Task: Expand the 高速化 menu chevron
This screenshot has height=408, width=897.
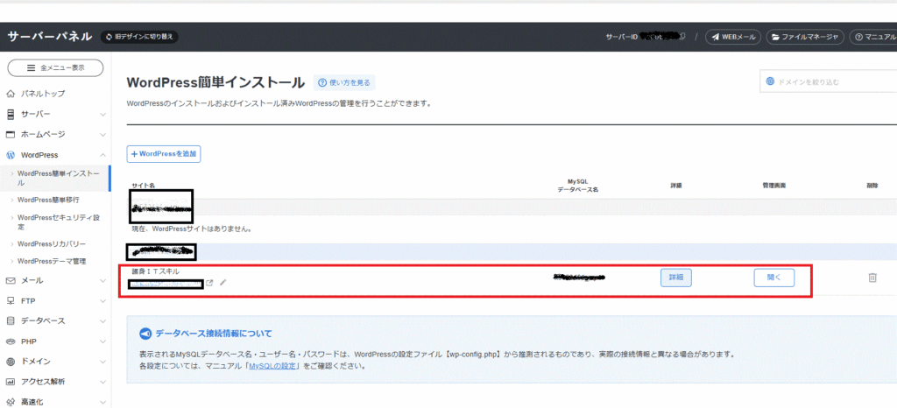Action: point(102,402)
